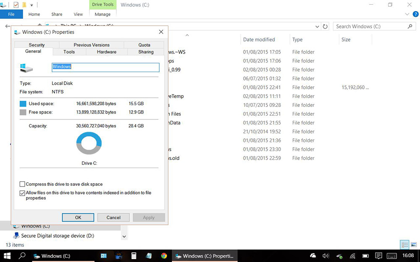Open the Previous Versions tab
The image size is (420, 262).
pyautogui.click(x=92, y=45)
